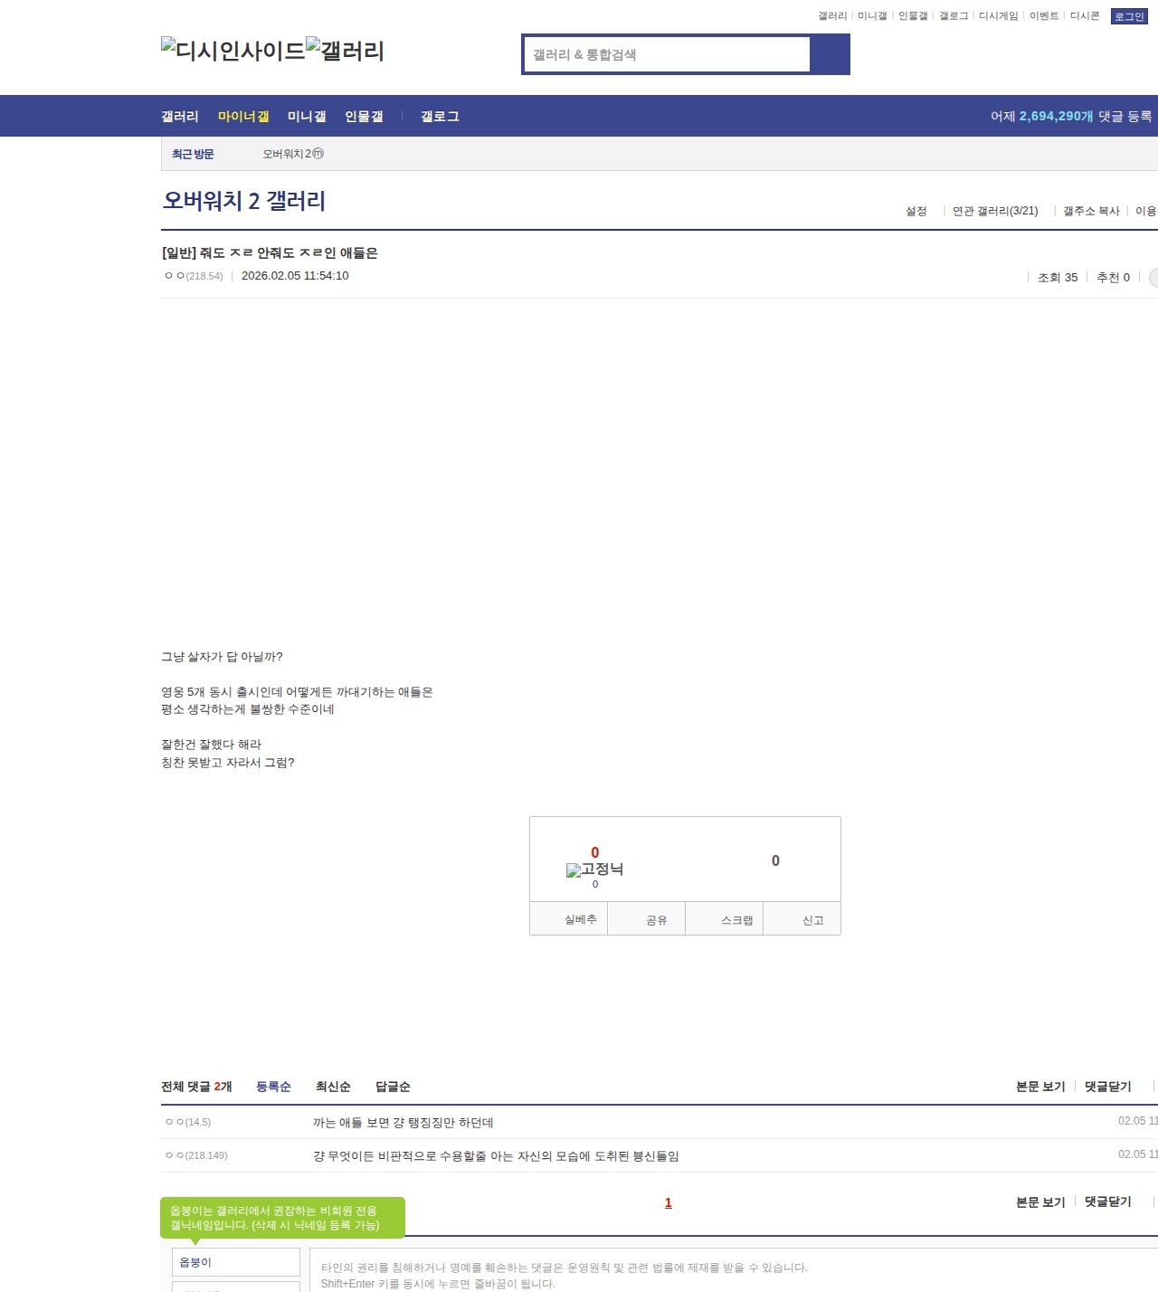This screenshot has width=1158, height=1292.
Task: Click the blue search button
Action: click(830, 54)
